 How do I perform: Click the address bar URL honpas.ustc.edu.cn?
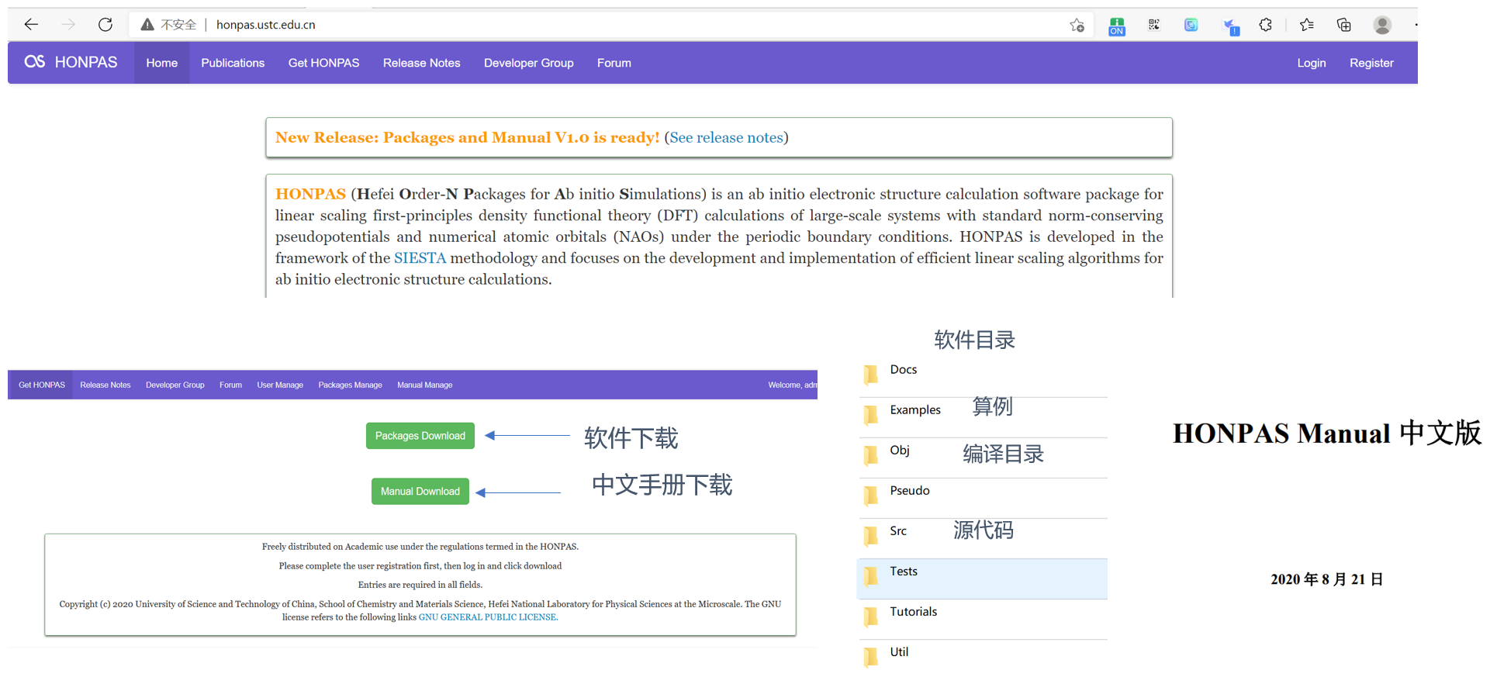266,25
